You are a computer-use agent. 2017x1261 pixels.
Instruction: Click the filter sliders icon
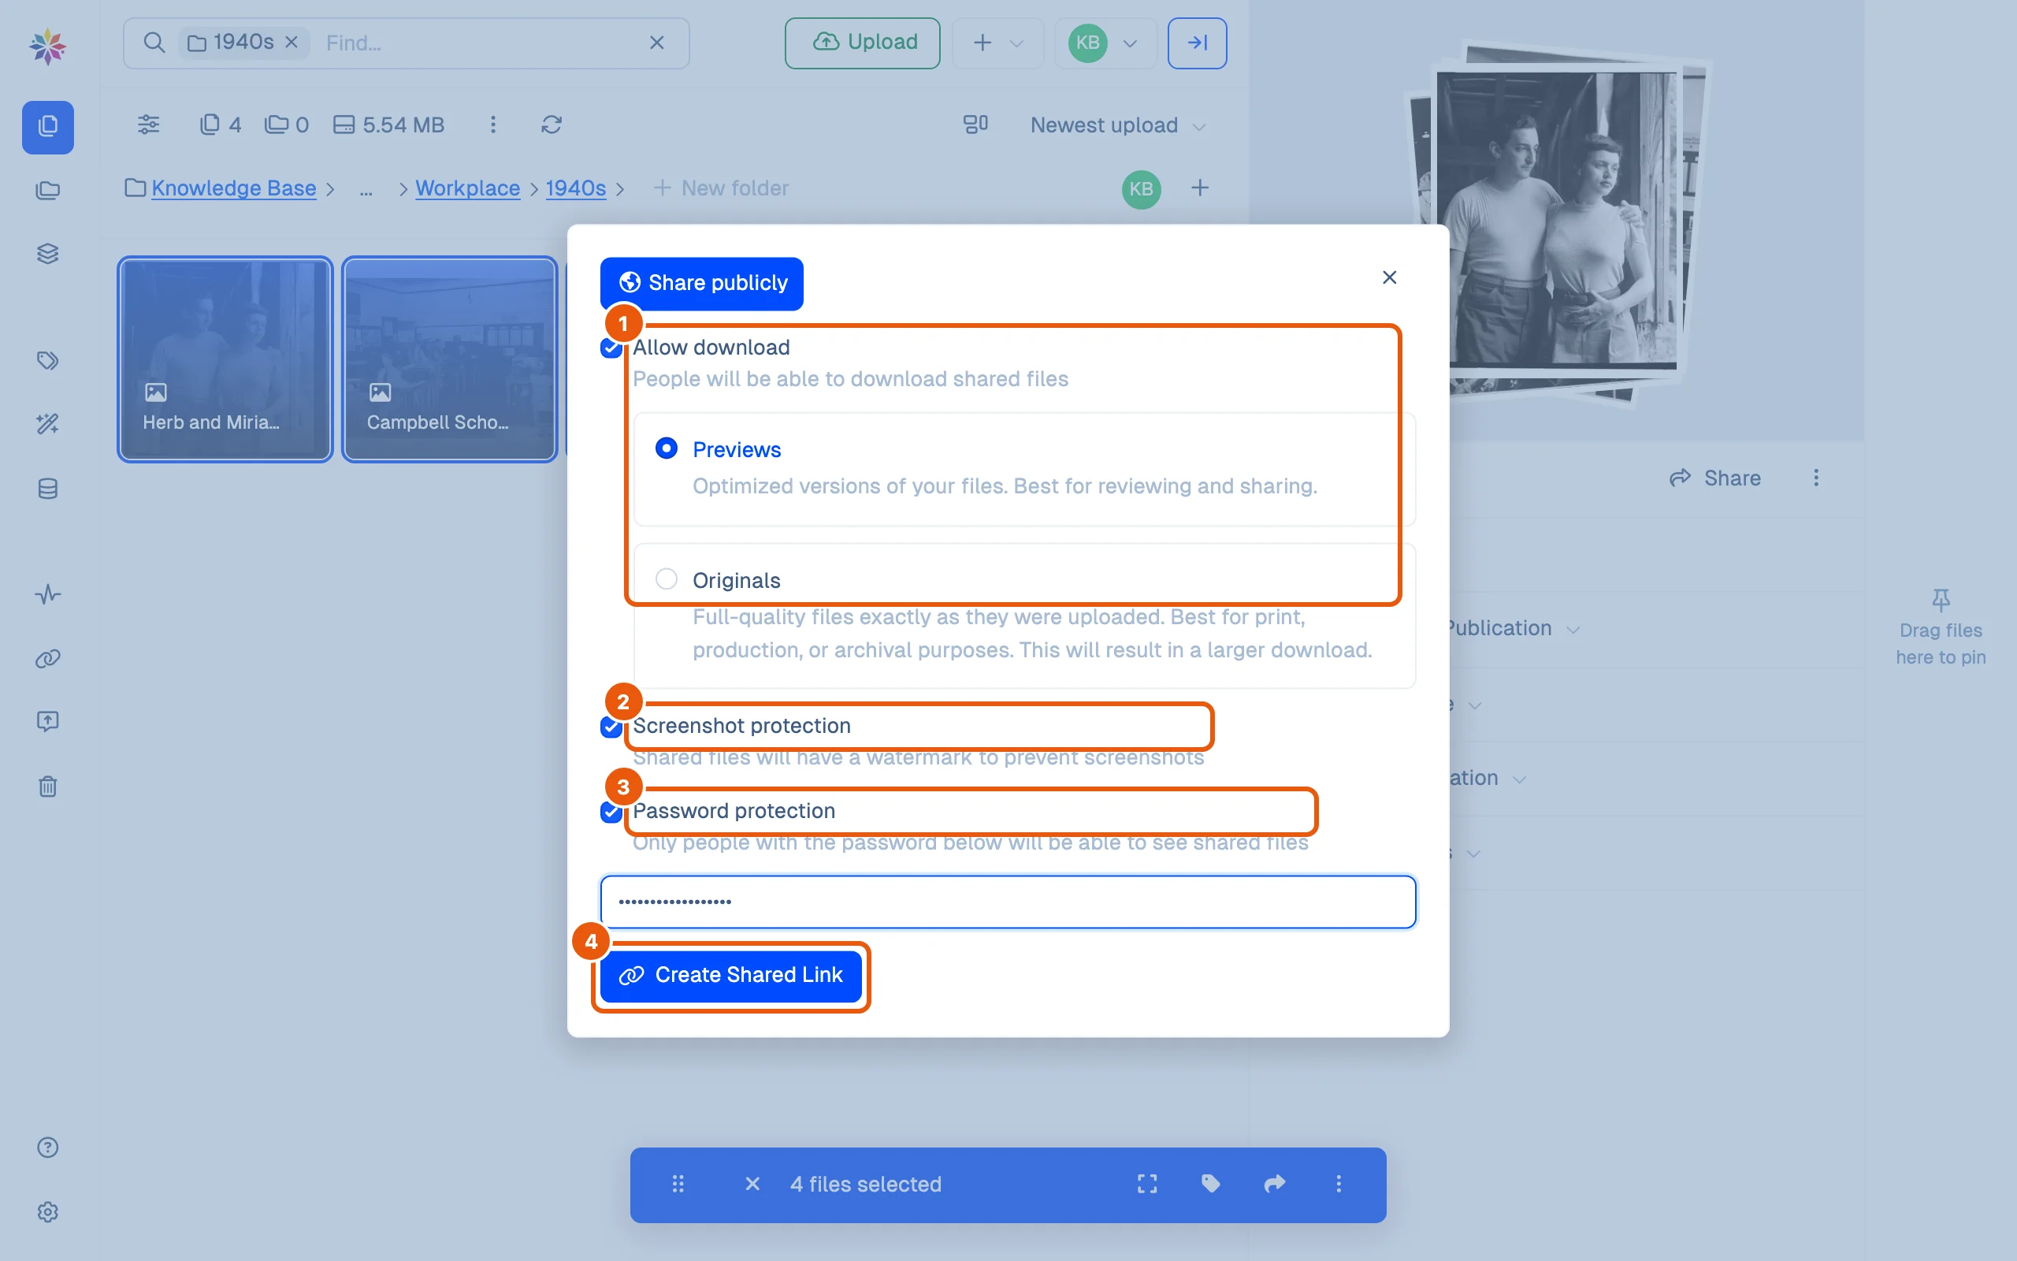(x=148, y=125)
